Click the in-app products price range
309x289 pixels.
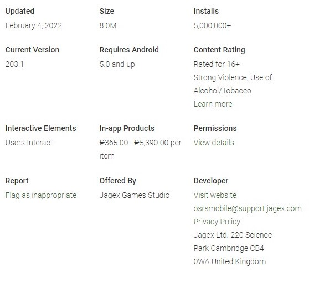click(140, 149)
